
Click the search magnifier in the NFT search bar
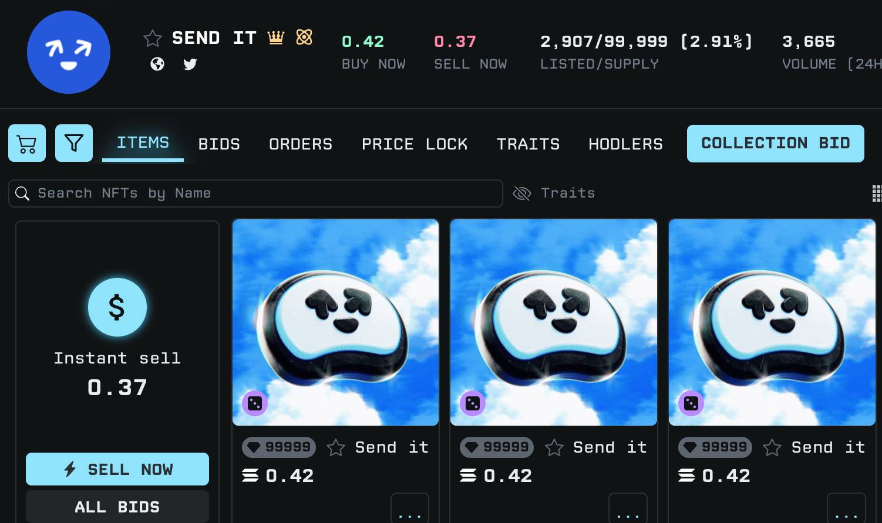click(22, 193)
